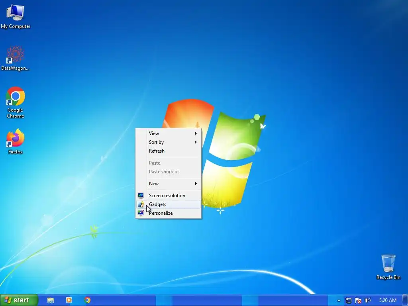Image resolution: width=408 pixels, height=306 pixels.
Task: Open the Sort by submenu
Action: pos(169,142)
